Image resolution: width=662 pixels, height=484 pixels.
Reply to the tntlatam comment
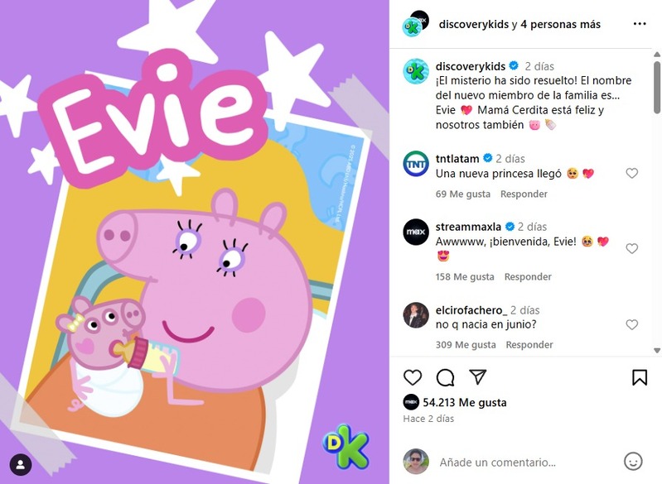(x=524, y=194)
